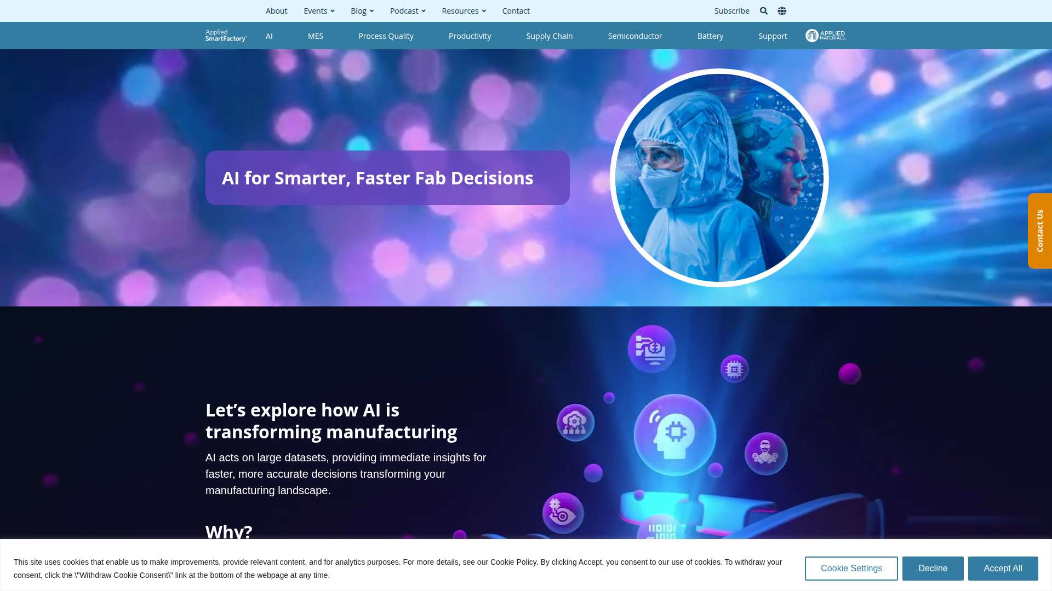Click the eye with gear bubble icon
Image resolution: width=1052 pixels, height=591 pixels.
[563, 513]
